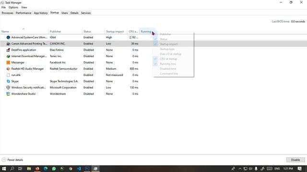Viewport: 307px width, 172px height.
Task: Click the run.ahk file icon
Action: click(8, 75)
